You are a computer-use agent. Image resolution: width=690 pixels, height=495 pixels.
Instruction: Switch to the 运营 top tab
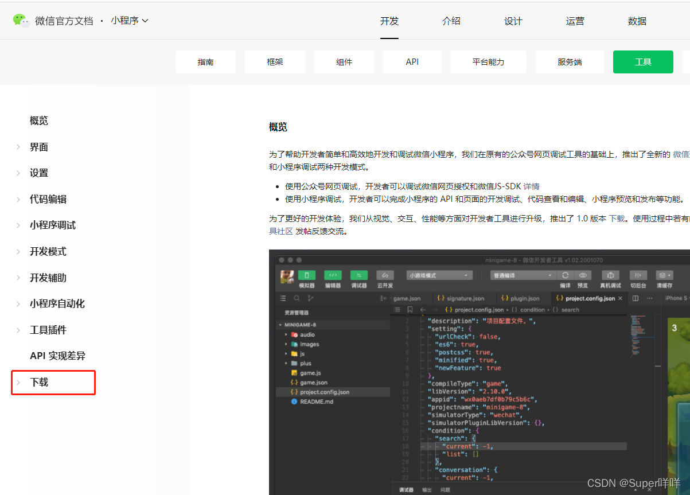point(575,21)
